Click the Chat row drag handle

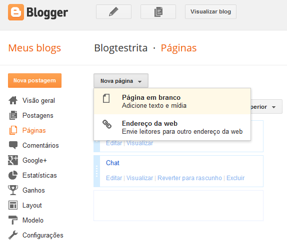96,171
